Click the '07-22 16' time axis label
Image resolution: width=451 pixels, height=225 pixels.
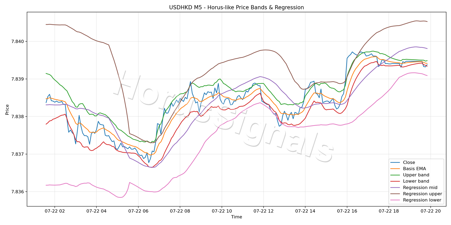pos(347,211)
